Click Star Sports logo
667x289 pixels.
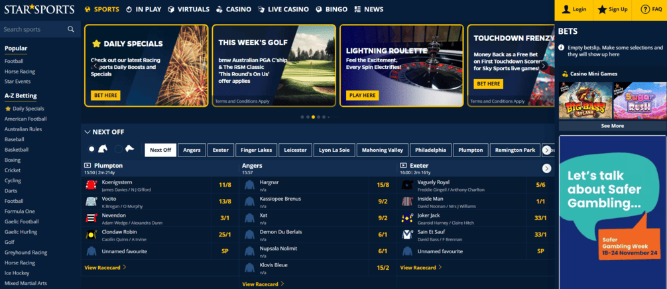(40, 9)
